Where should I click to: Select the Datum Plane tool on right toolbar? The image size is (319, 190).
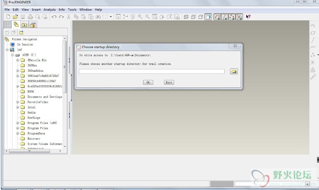(x=313, y=33)
